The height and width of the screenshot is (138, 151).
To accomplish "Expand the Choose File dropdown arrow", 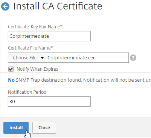I will click(42, 58).
